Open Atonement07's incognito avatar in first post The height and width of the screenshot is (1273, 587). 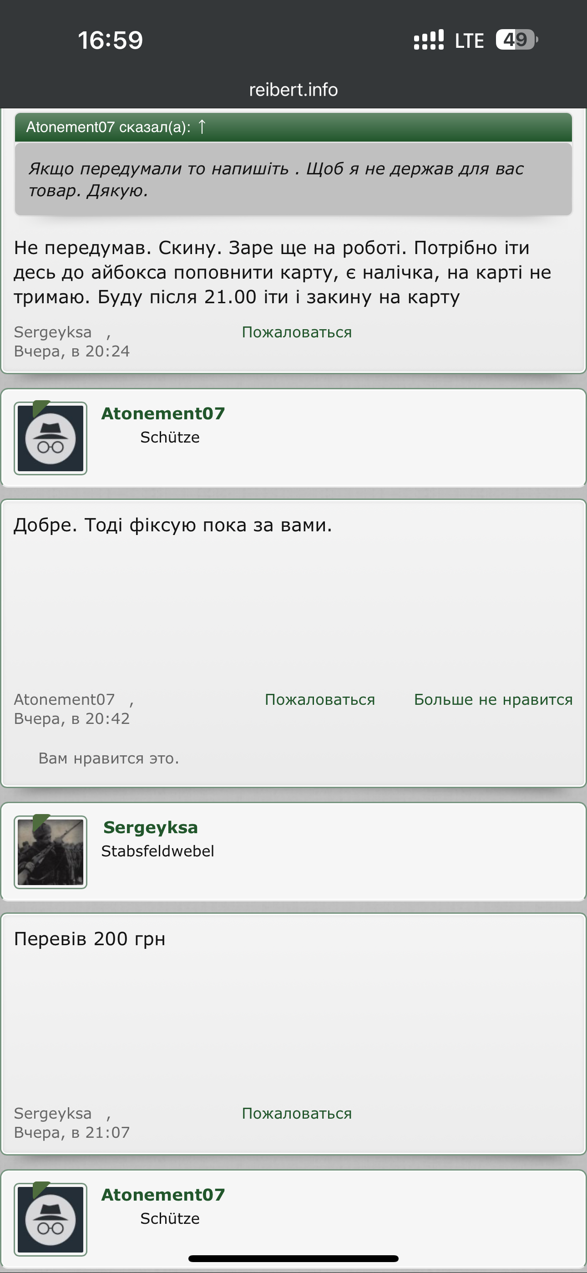[51, 438]
